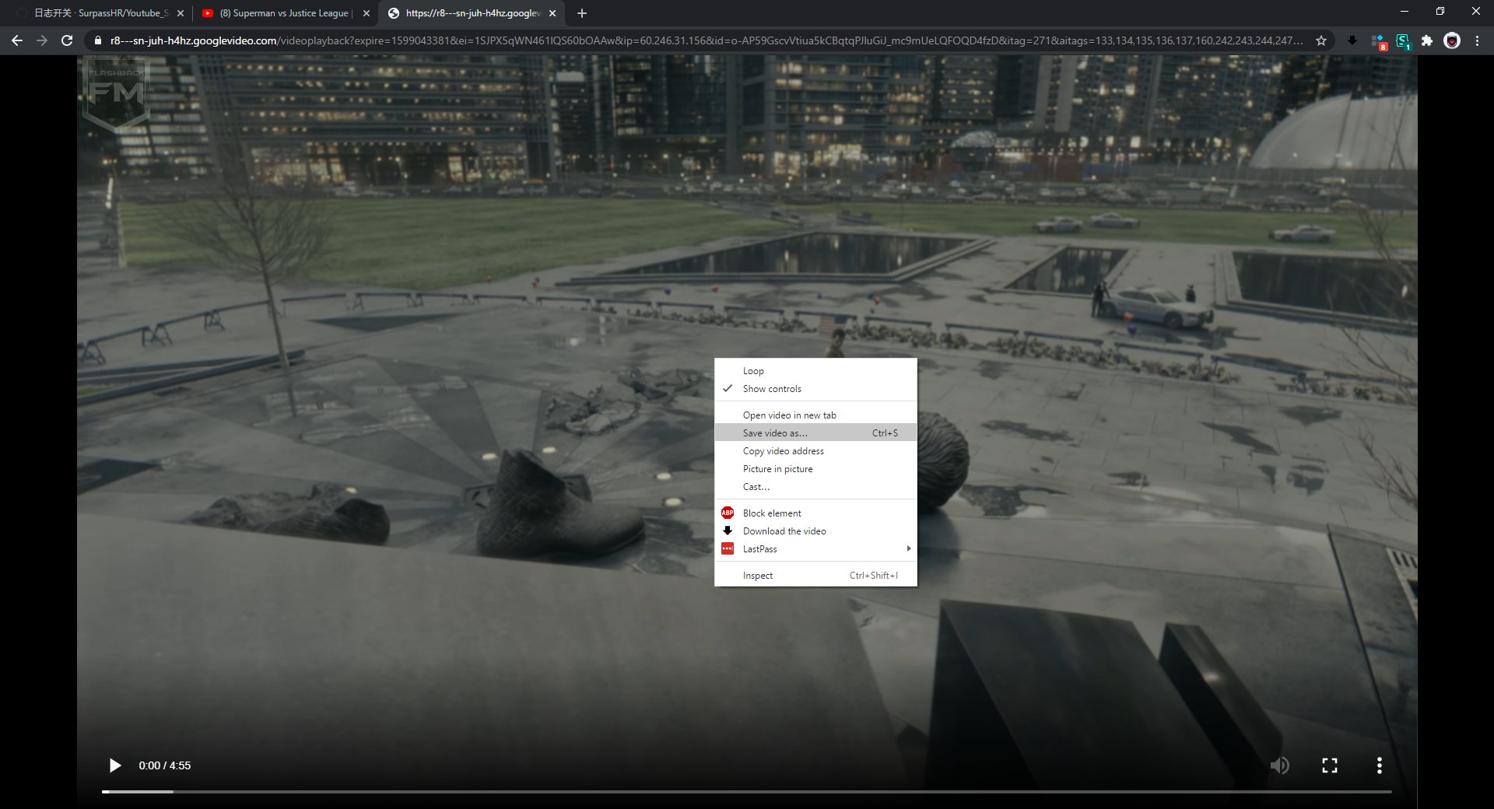
Task: Toggle the Show controls checkmark
Action: coord(728,388)
